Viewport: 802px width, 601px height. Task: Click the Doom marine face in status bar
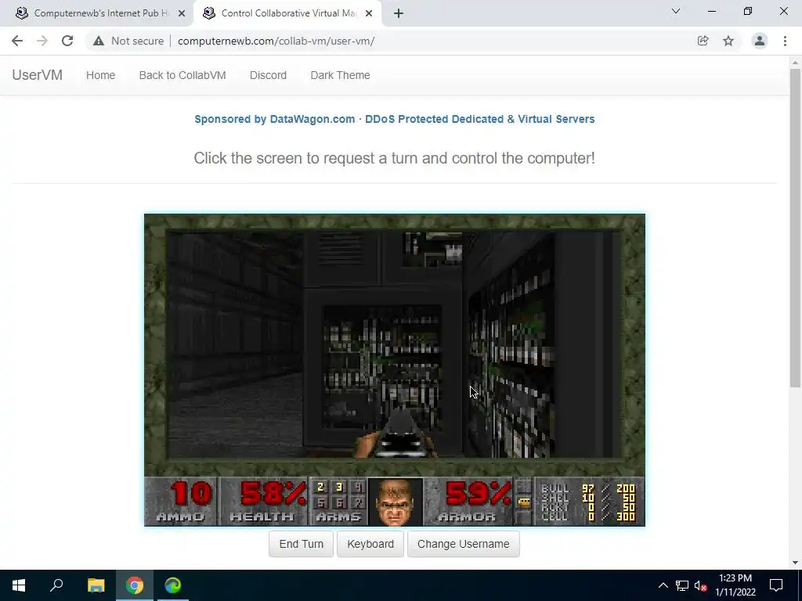tap(395, 502)
